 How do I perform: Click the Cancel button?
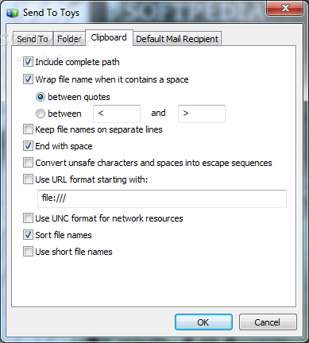(x=268, y=322)
